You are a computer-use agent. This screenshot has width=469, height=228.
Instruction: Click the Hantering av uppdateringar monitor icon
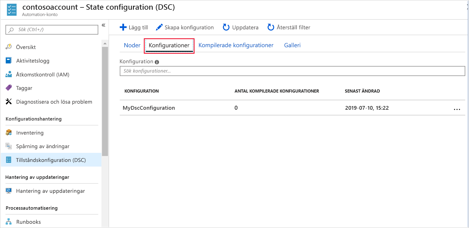pyautogui.click(x=9, y=191)
